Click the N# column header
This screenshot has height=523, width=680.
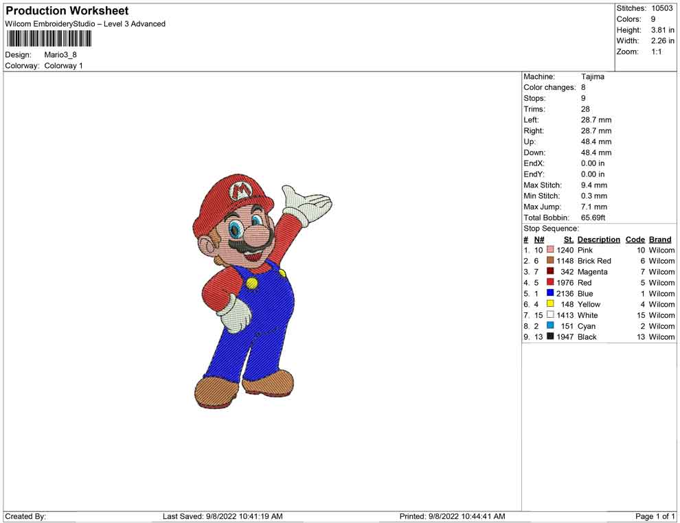point(539,240)
